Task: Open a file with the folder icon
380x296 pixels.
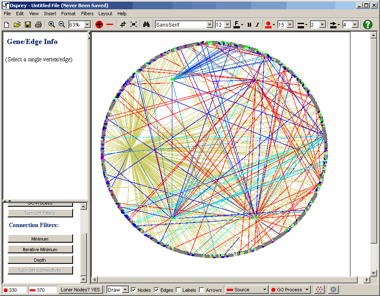Action: coord(17,25)
